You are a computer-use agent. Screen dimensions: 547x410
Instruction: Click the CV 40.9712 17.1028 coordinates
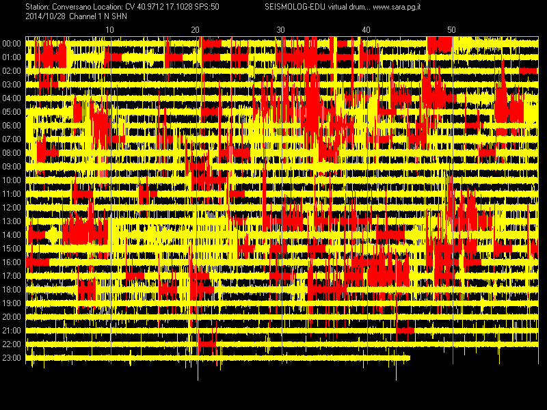(158, 7)
